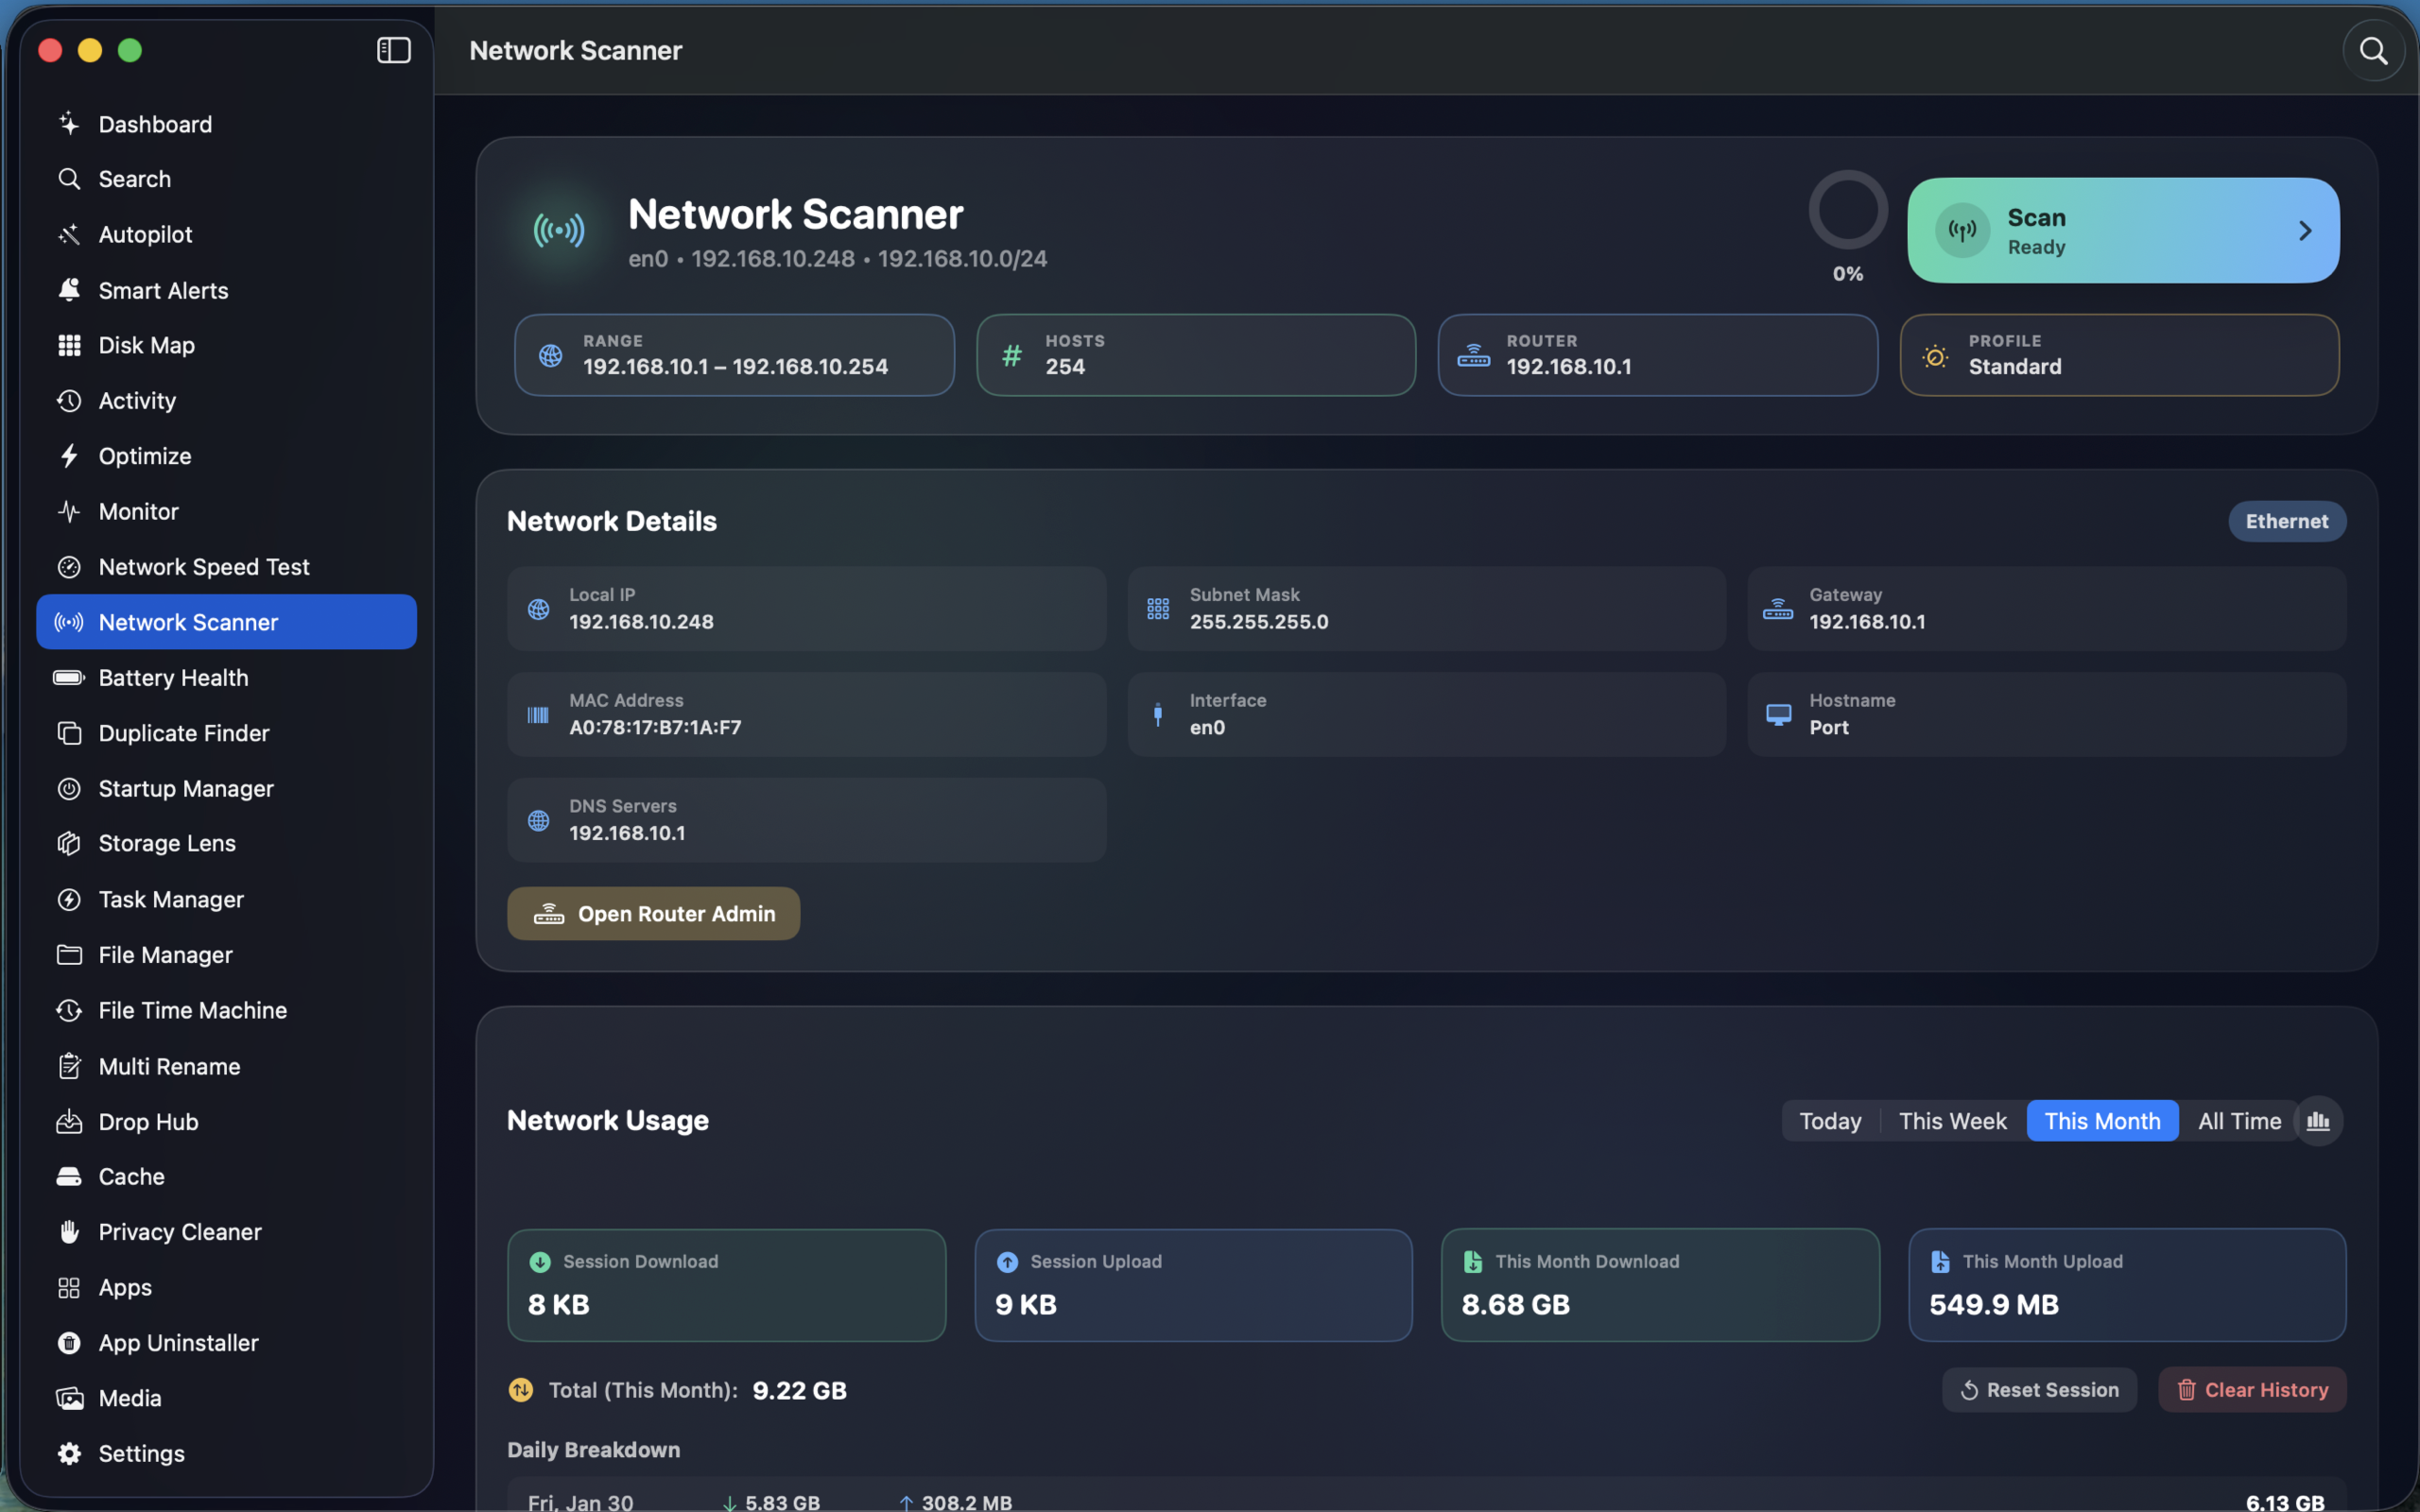Open Duplicate Finder item

click(x=226, y=733)
